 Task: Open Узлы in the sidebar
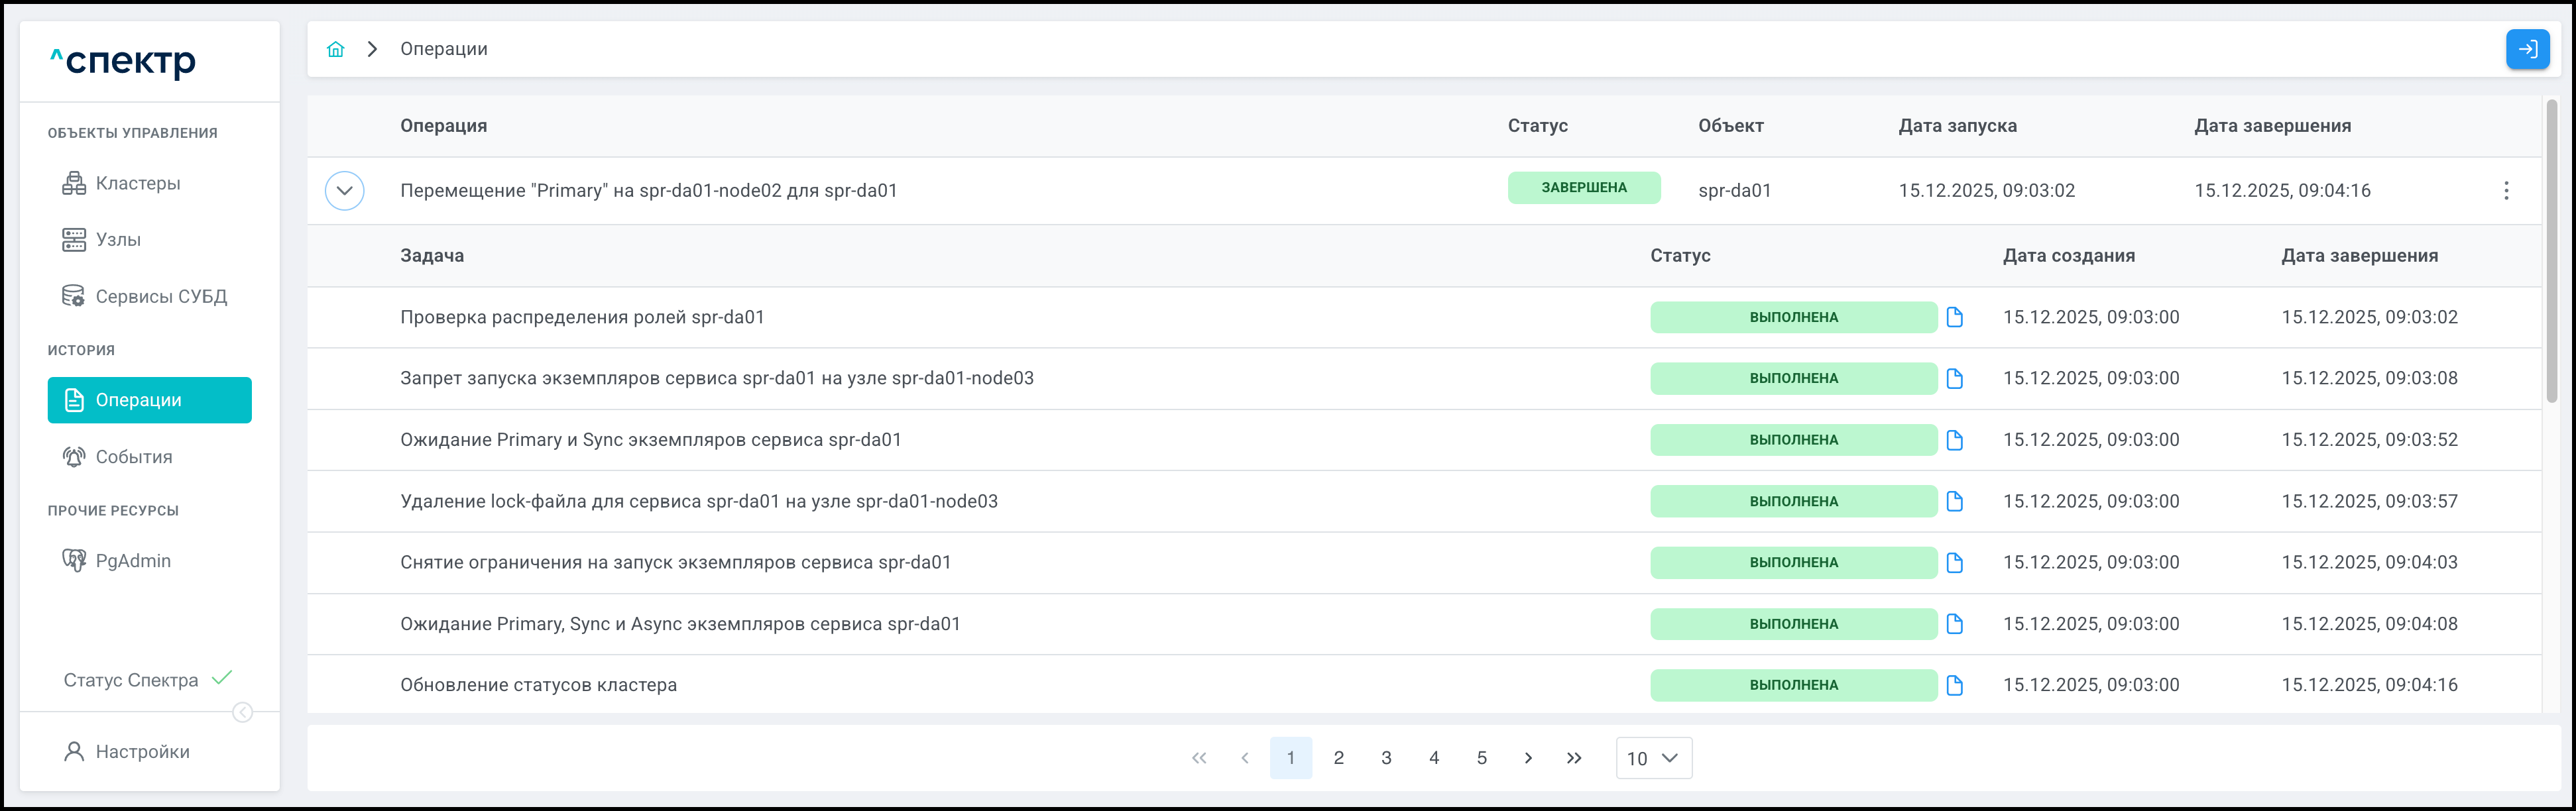[x=118, y=240]
